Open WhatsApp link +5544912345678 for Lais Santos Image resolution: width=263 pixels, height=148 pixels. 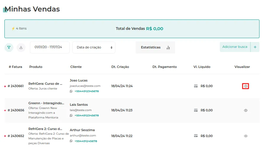87,116
